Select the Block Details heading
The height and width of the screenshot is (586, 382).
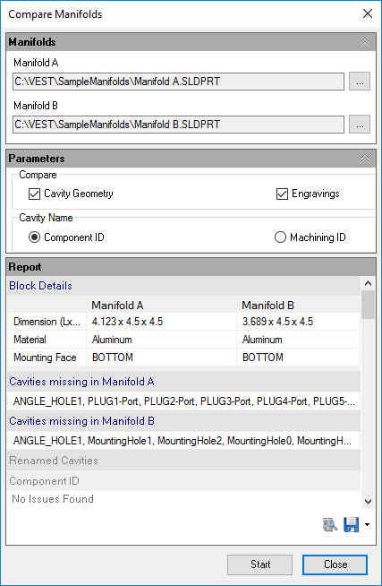point(40,286)
